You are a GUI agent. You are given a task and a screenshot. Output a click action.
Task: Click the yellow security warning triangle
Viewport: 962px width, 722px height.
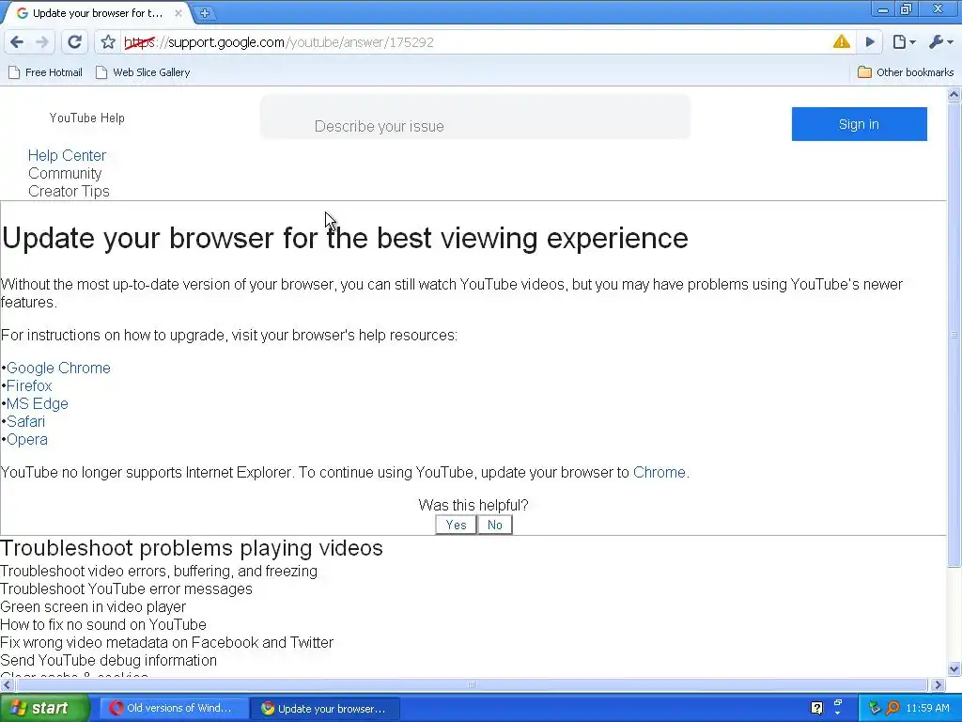[x=841, y=41]
